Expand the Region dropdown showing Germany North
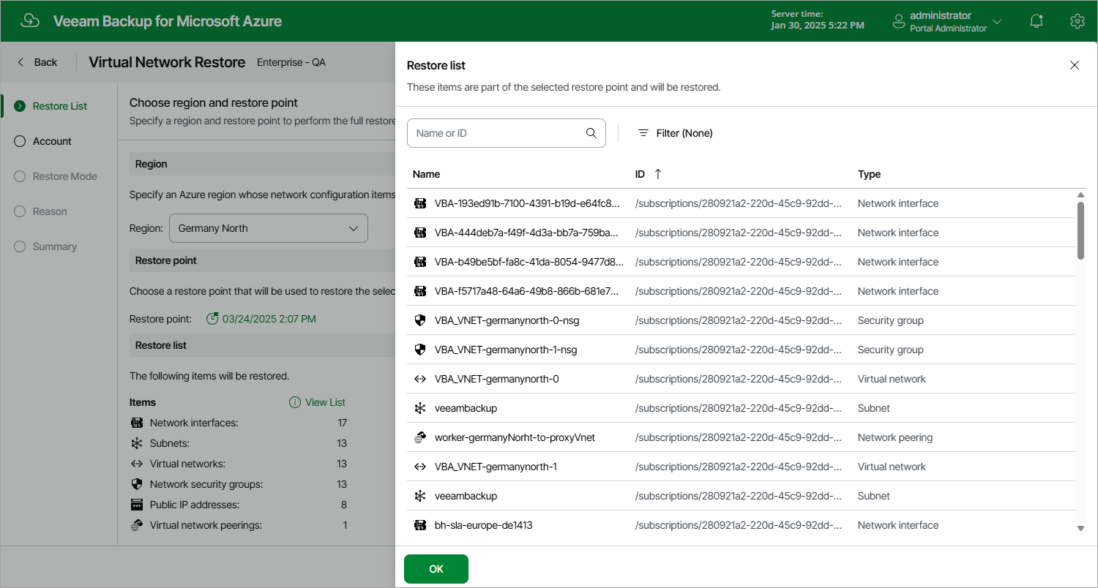Viewport: 1098px width, 588px height. [269, 228]
